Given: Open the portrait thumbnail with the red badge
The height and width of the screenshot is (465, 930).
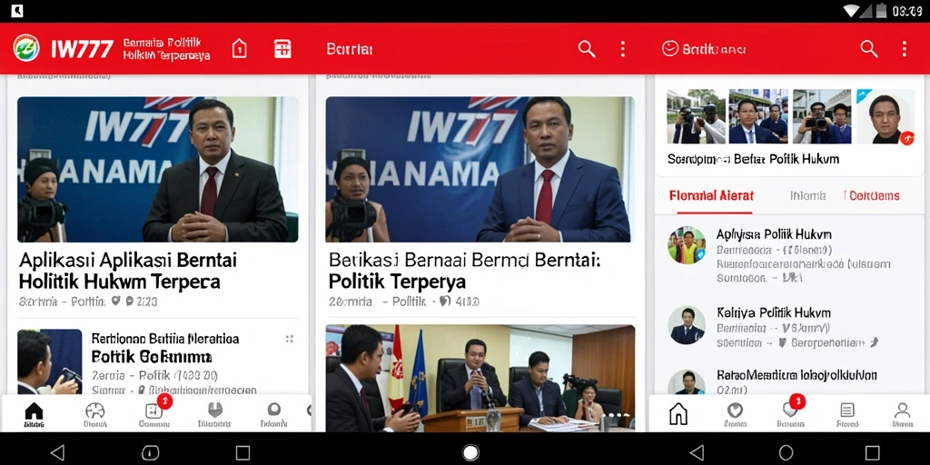Looking at the screenshot, I should click(x=885, y=116).
